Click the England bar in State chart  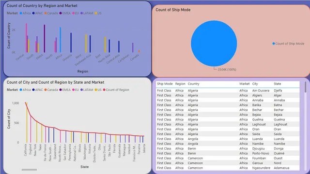(31, 129)
